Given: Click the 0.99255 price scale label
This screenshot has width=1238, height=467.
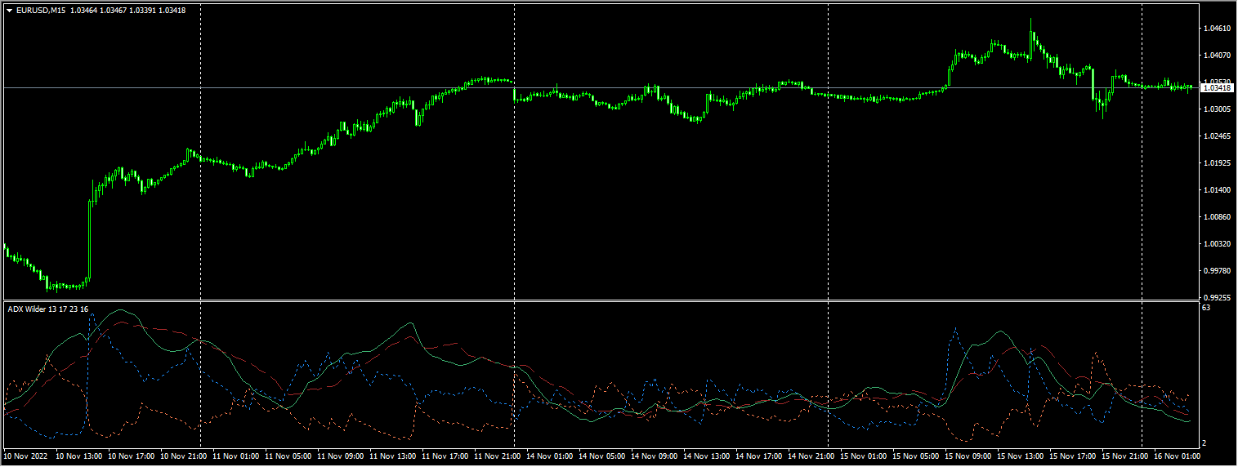Looking at the screenshot, I should point(1216,298).
